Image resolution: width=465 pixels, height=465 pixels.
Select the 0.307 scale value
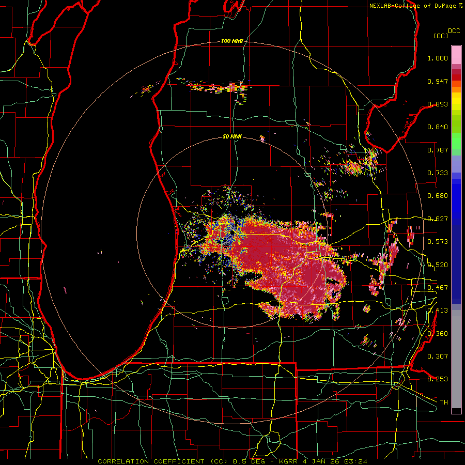coord(438,357)
